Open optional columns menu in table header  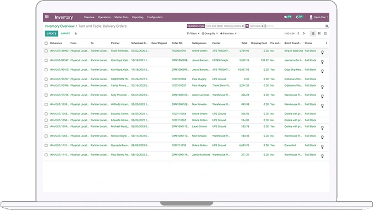(x=327, y=43)
